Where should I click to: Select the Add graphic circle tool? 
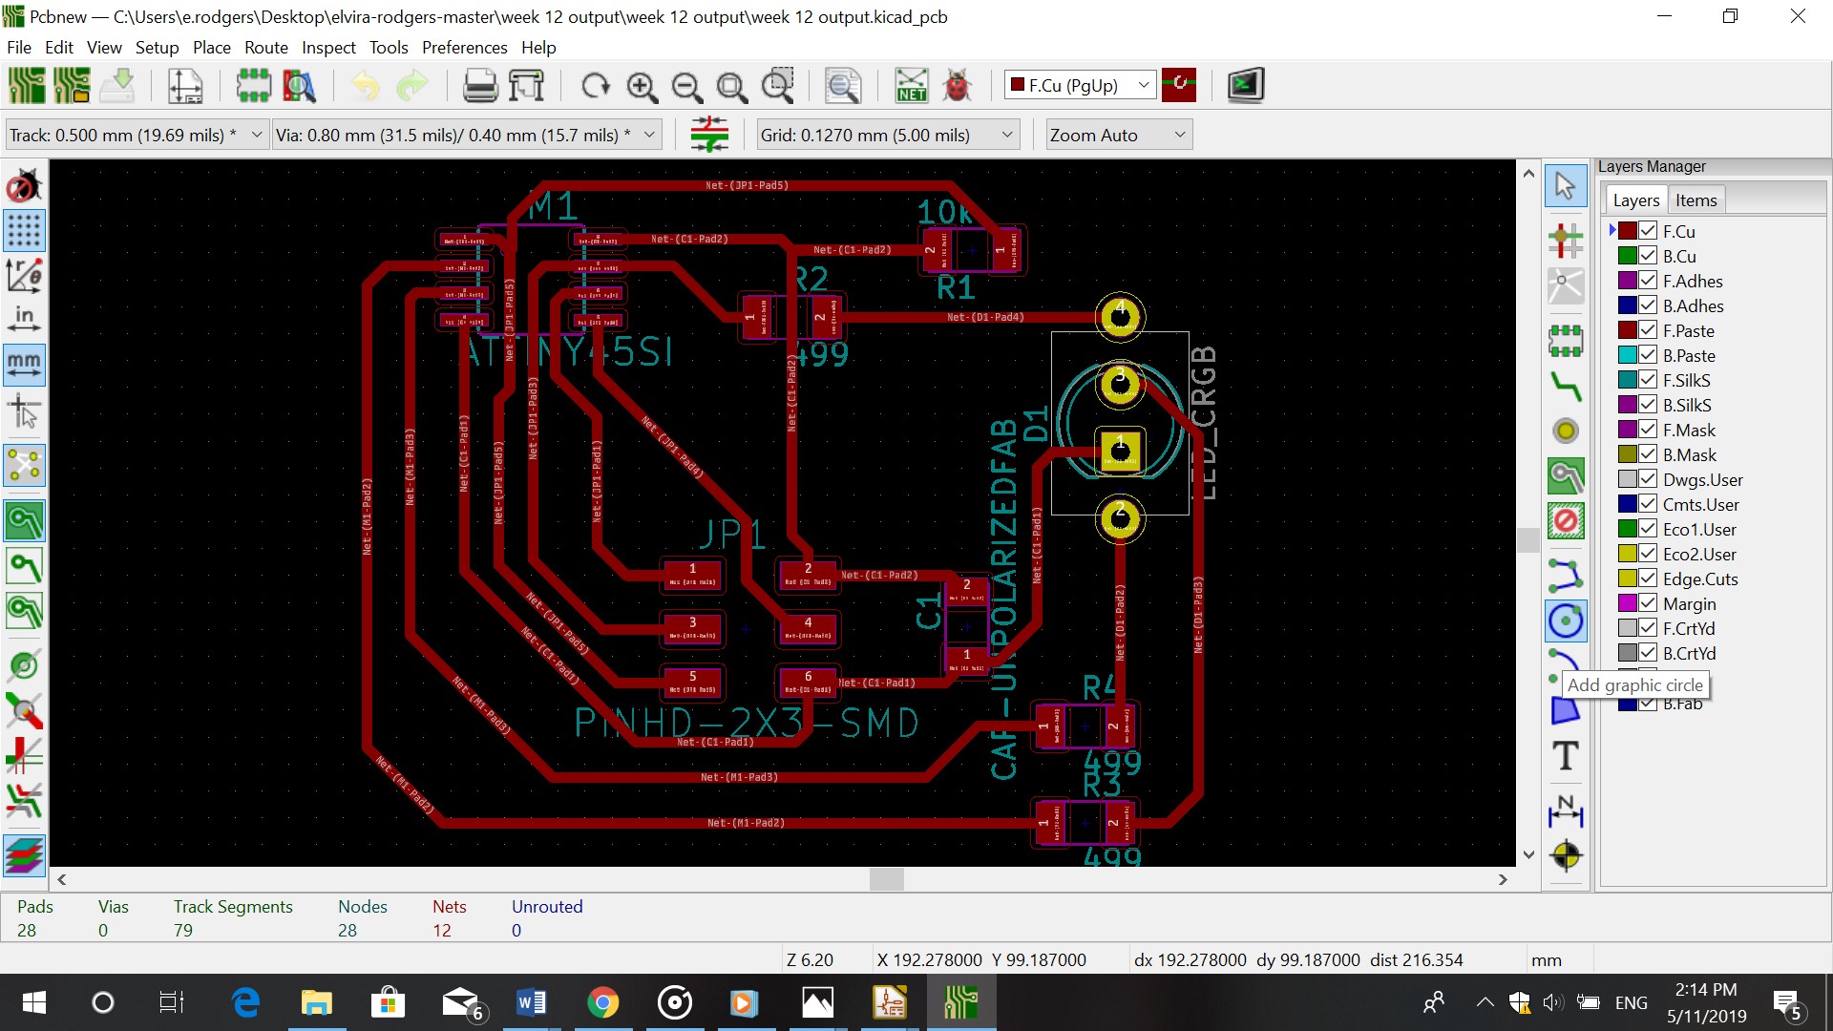tap(1566, 621)
